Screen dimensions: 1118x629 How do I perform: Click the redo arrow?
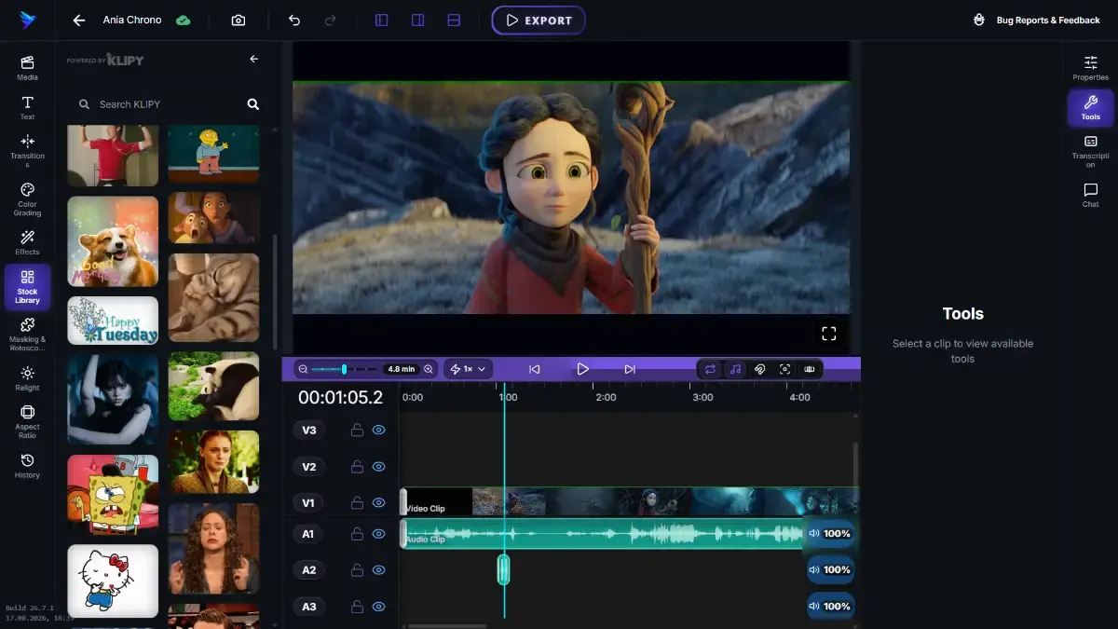329,20
